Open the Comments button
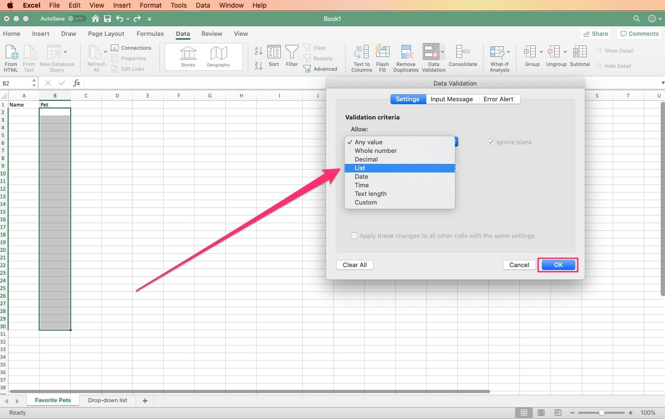Image resolution: width=665 pixels, height=419 pixels. coord(639,34)
